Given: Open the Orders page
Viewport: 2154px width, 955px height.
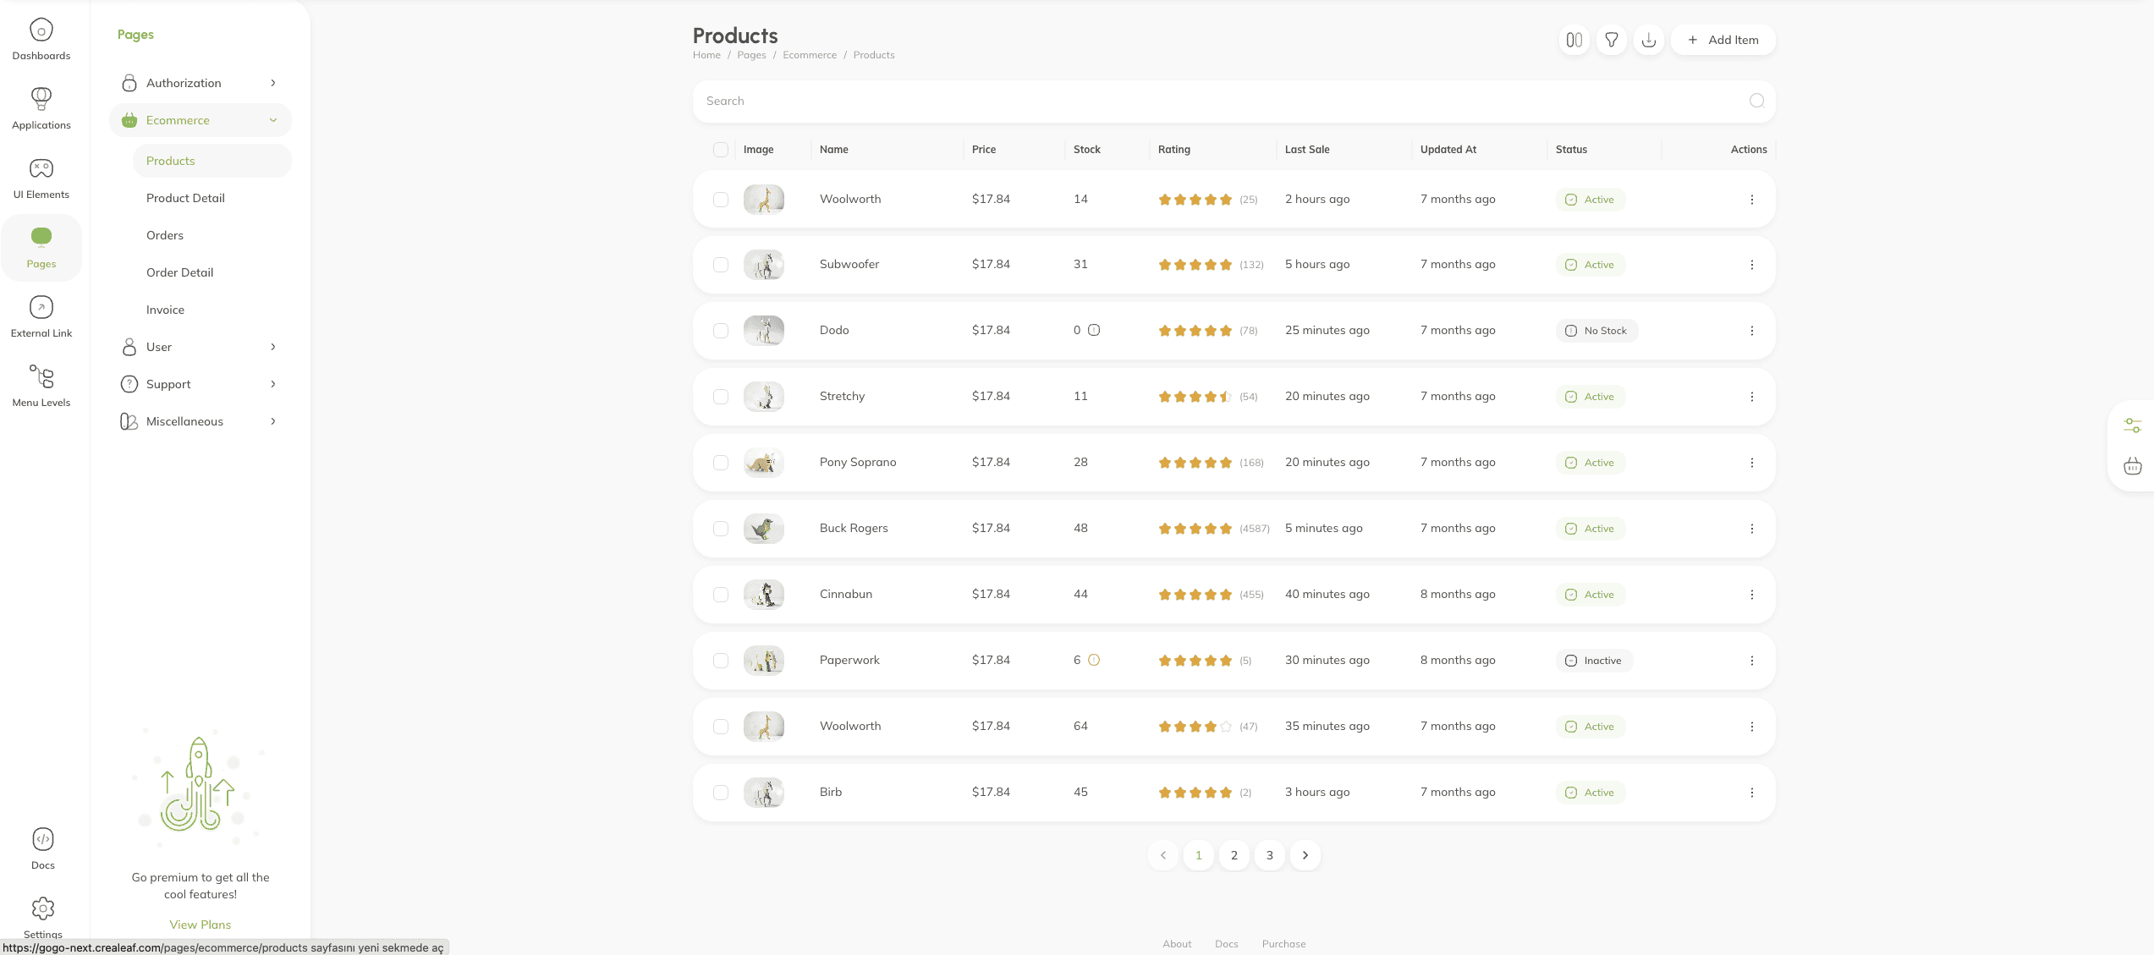Looking at the screenshot, I should point(165,235).
